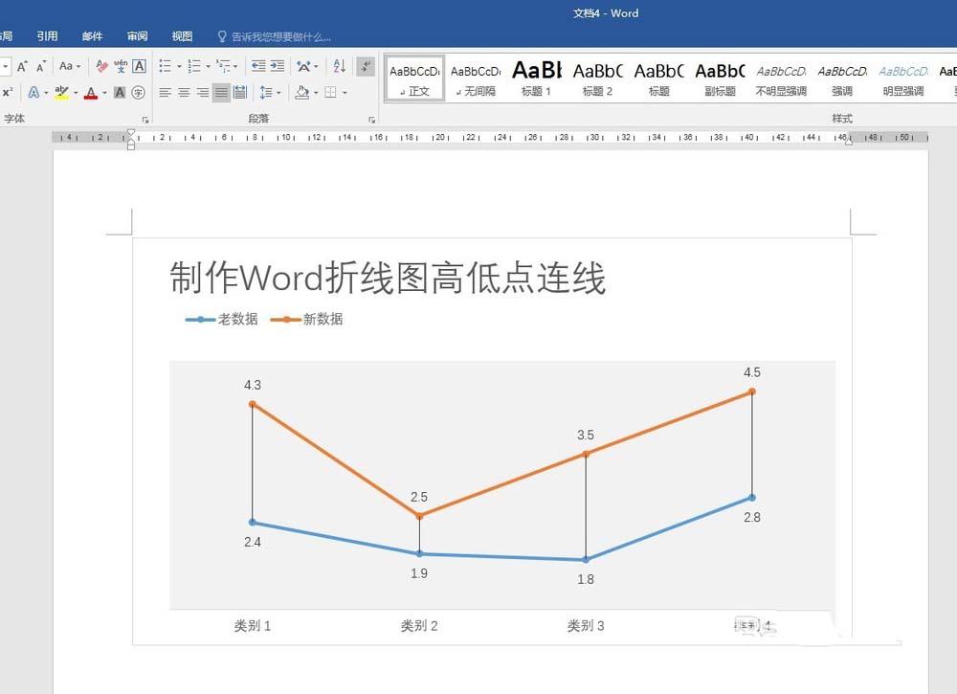This screenshot has height=694, width=957.
Task: Select the Clear All Formatting eraser icon
Action: [100, 66]
